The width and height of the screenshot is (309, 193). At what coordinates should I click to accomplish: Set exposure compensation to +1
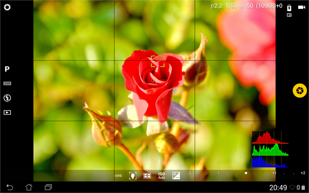pyautogui.click(x=274, y=173)
